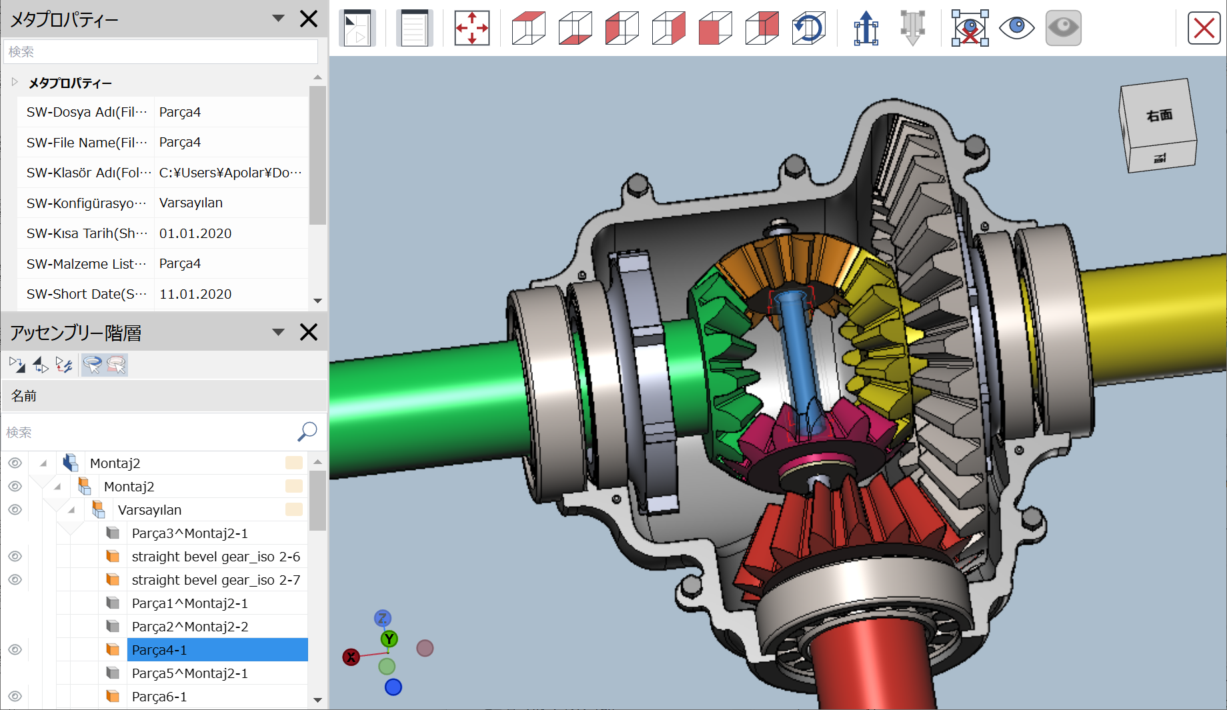Select the cube icon with back face highlighted
Viewport: 1227px width, 710px height.
pos(762,28)
